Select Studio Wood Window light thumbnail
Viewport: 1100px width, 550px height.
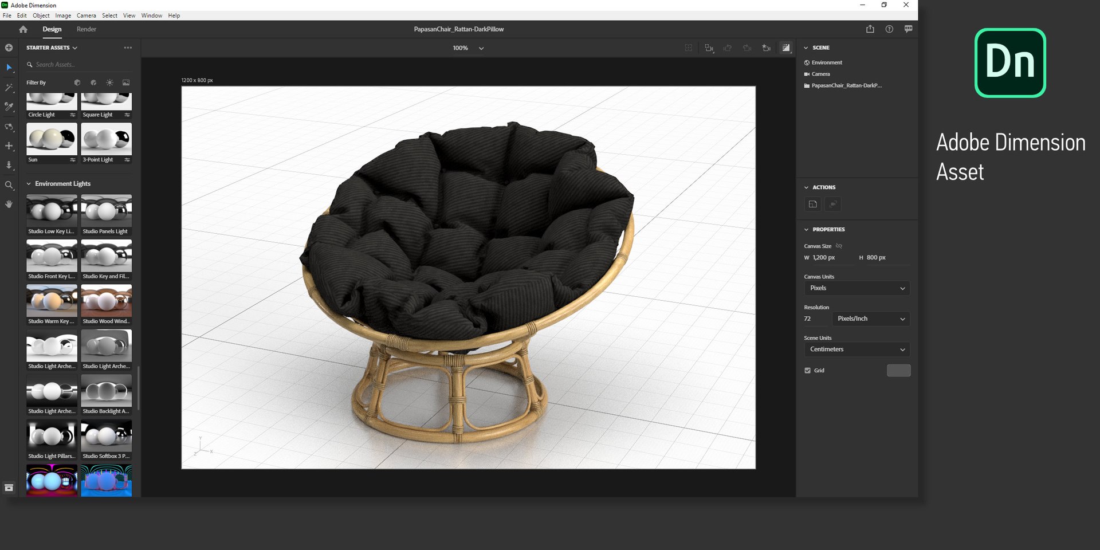[107, 301]
